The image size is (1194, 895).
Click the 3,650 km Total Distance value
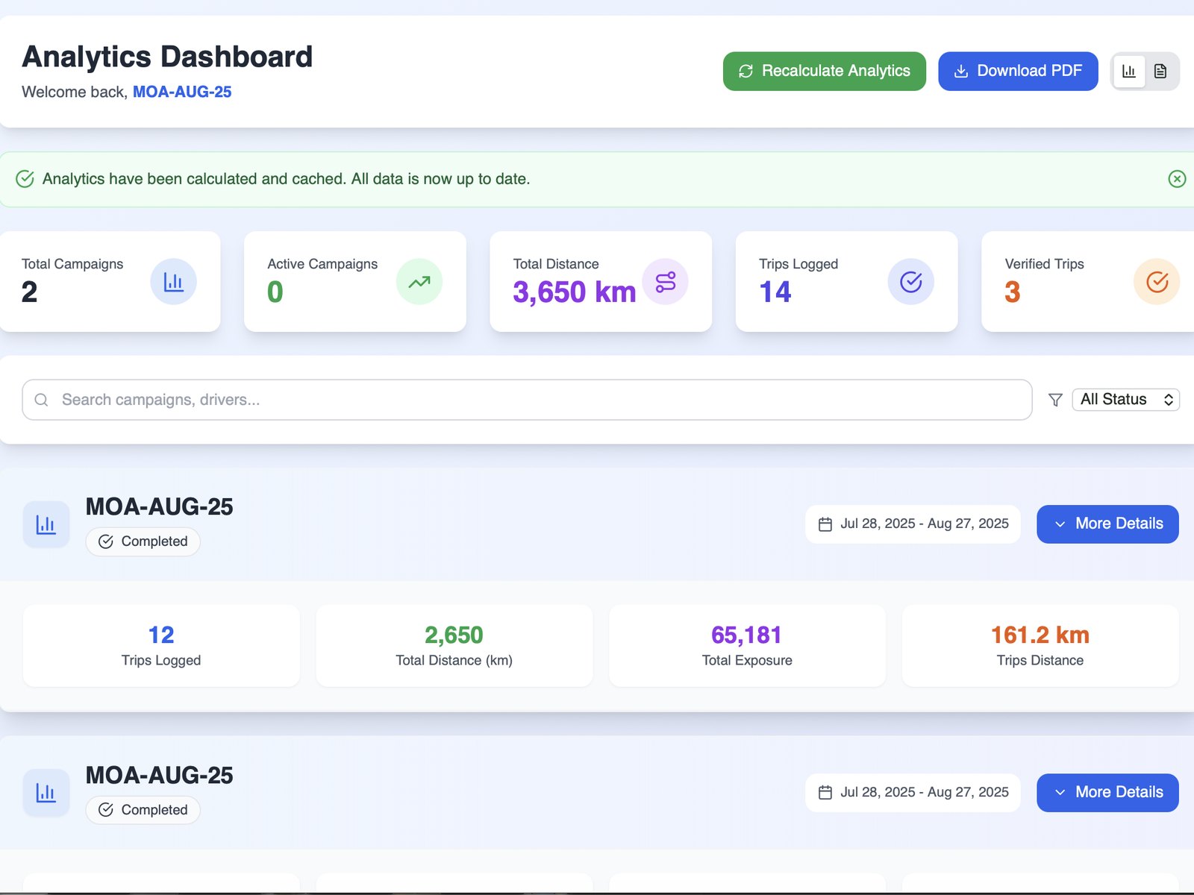(x=574, y=292)
